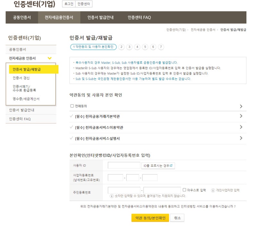Screen dimensions: 257x226
Task: Enable the 마우스로 입력 checkbox
Action: tap(184, 190)
